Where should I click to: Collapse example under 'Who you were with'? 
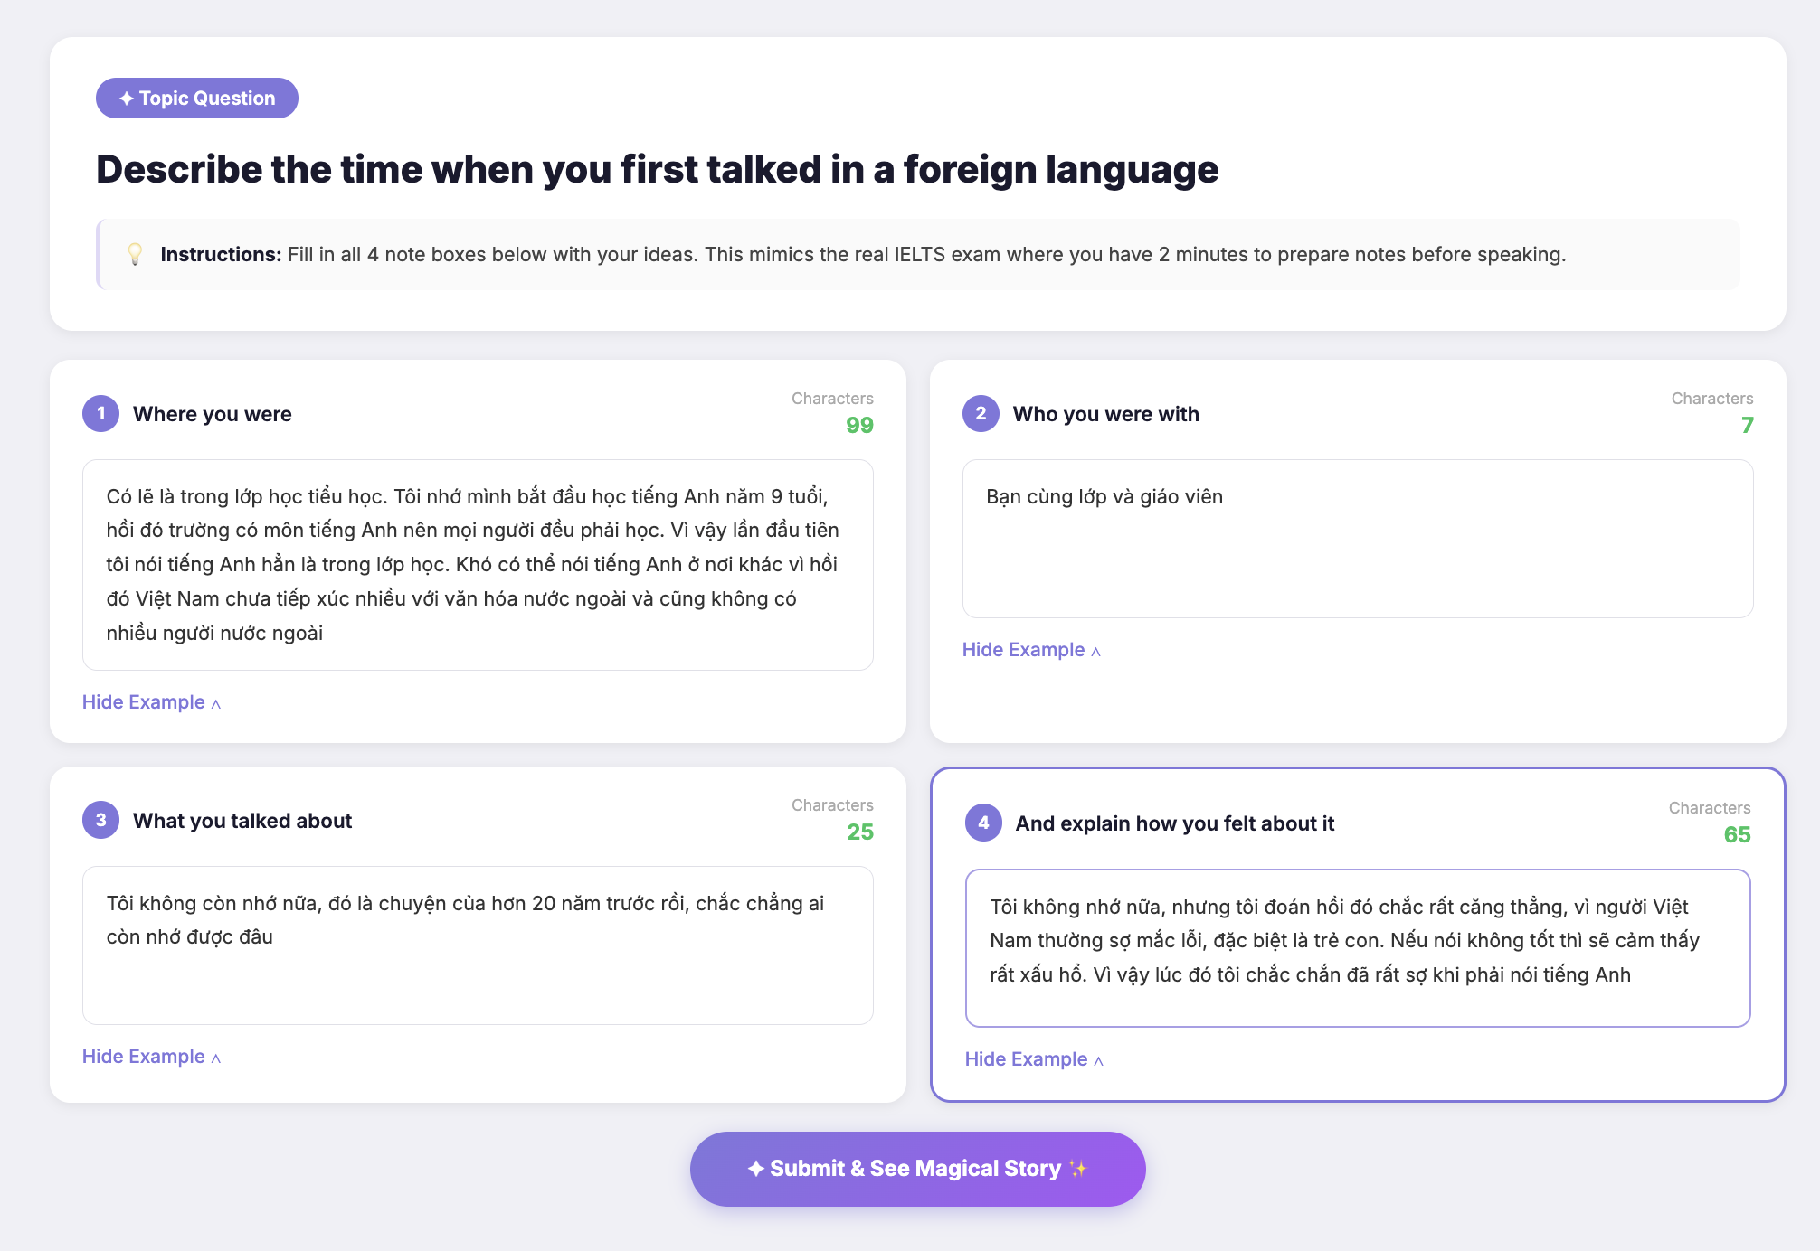click(1031, 650)
